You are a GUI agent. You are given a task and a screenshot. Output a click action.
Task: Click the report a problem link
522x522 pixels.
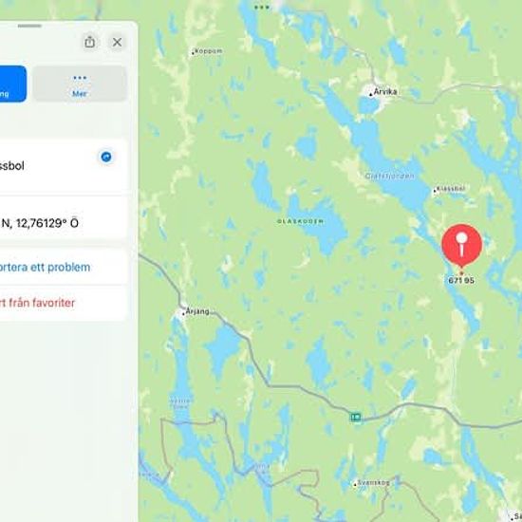[x=45, y=268]
